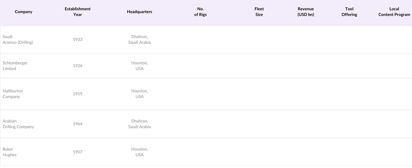
Task: Open the Saudi Aramco (Drilling) row
Action: [x=18, y=40]
